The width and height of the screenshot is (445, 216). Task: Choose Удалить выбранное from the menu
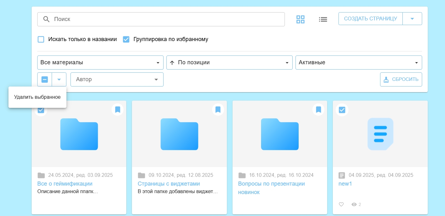tap(37, 97)
